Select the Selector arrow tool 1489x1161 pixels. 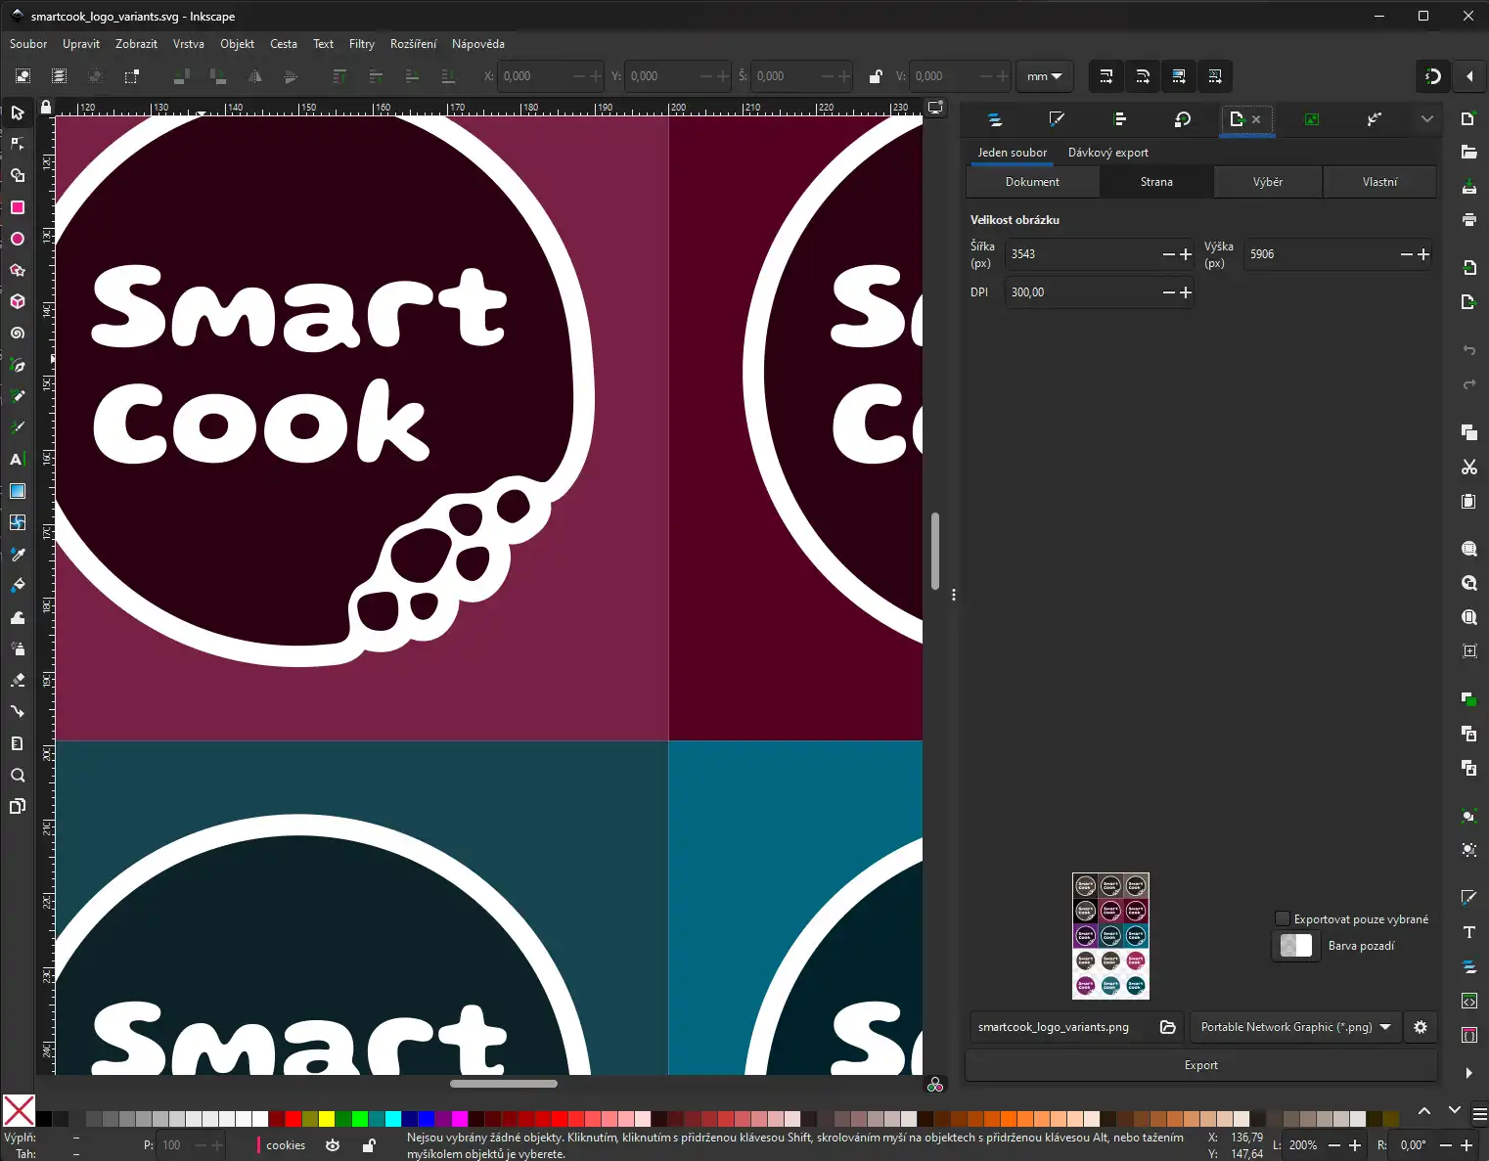click(18, 112)
